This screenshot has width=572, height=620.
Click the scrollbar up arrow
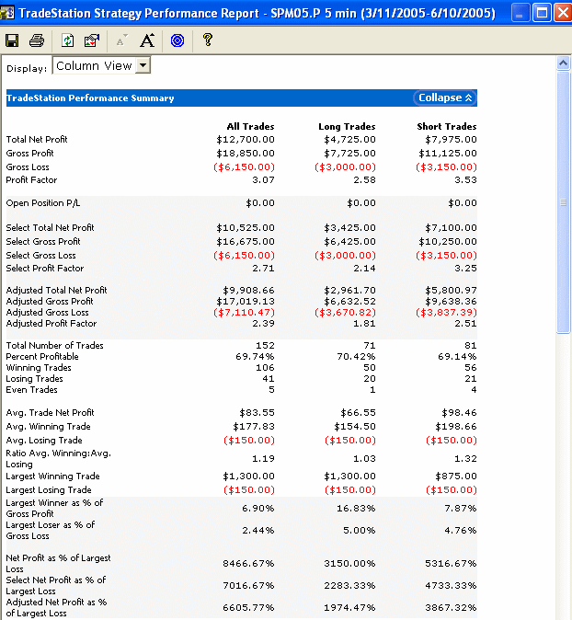coord(563,63)
